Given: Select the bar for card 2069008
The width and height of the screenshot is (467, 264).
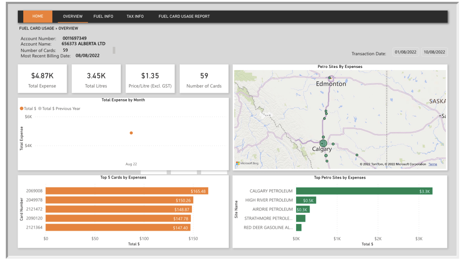Looking at the screenshot, I should (127, 191).
